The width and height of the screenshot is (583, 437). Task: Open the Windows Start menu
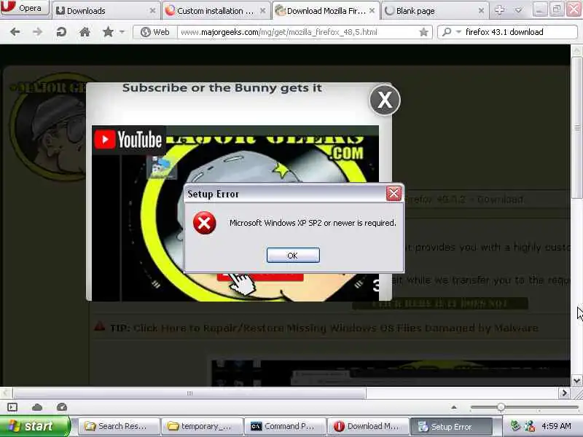pyautogui.click(x=35, y=426)
